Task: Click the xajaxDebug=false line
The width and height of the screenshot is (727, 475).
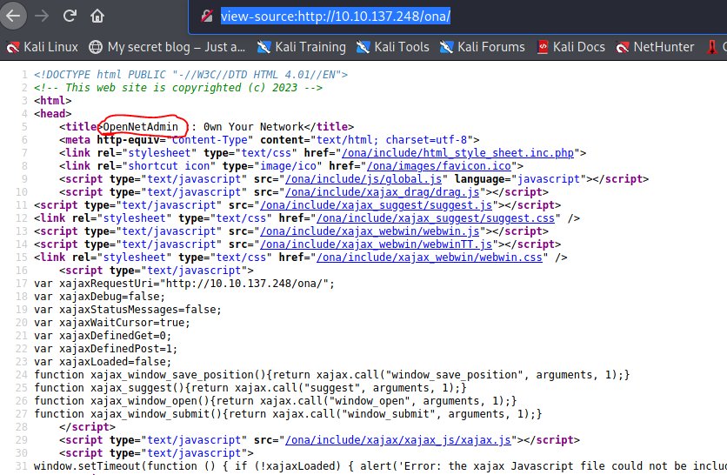Action: (99, 297)
